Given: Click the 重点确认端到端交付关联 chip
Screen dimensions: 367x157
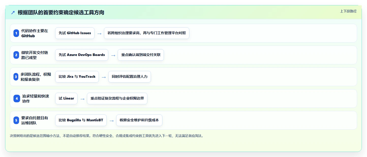Looking at the screenshot, I should point(141,55).
